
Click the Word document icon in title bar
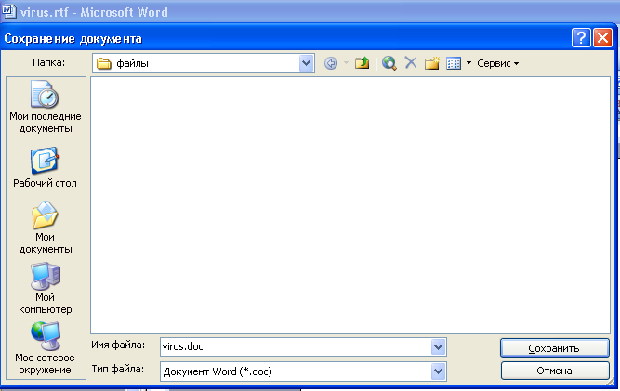tap(8, 11)
